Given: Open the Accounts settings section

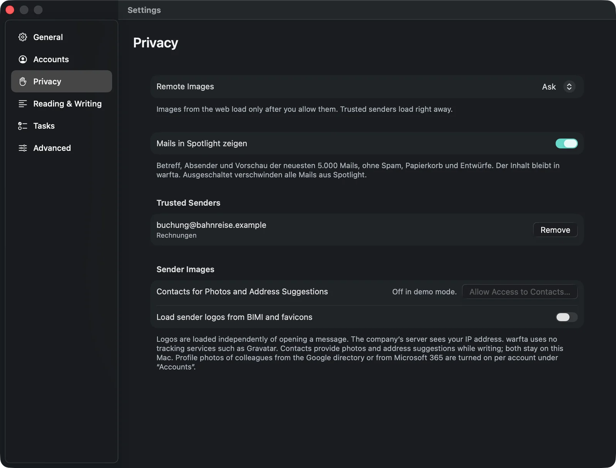Looking at the screenshot, I should (62, 59).
